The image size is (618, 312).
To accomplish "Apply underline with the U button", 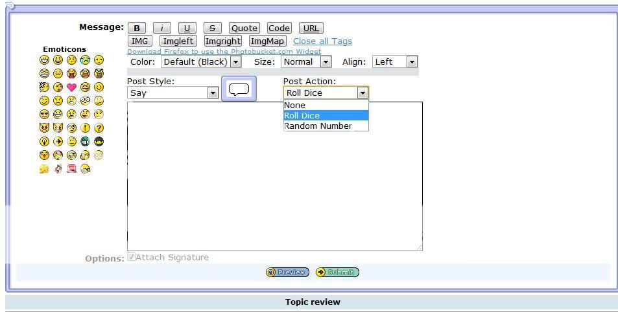I will pos(187,28).
